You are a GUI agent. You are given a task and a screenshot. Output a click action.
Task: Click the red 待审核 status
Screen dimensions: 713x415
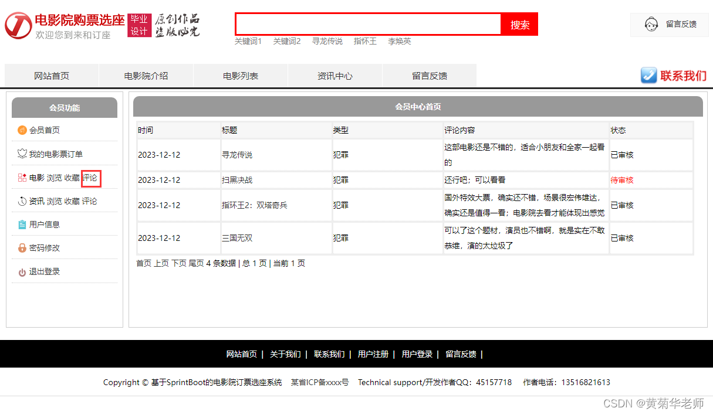pos(622,180)
